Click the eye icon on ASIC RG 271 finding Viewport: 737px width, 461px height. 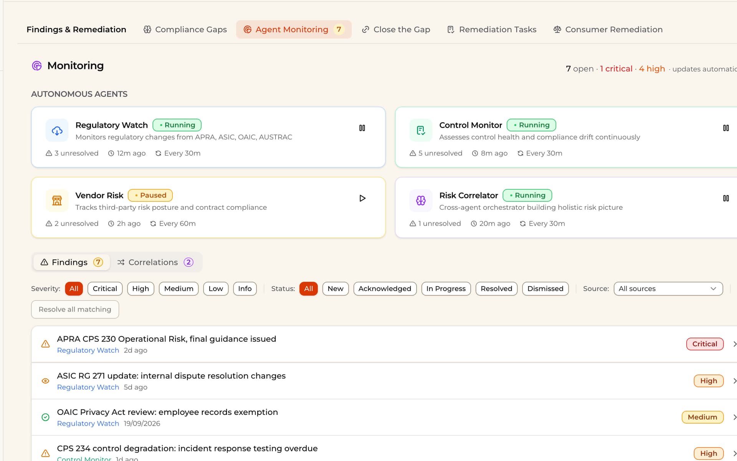[x=45, y=381]
